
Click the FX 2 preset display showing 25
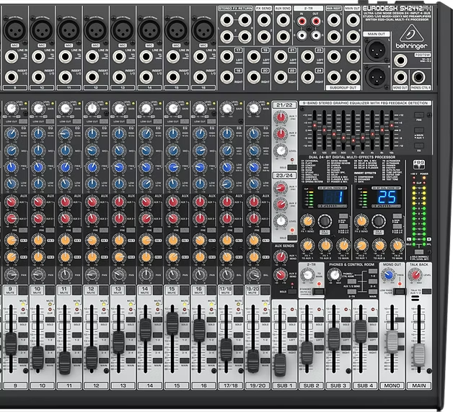[x=387, y=197]
